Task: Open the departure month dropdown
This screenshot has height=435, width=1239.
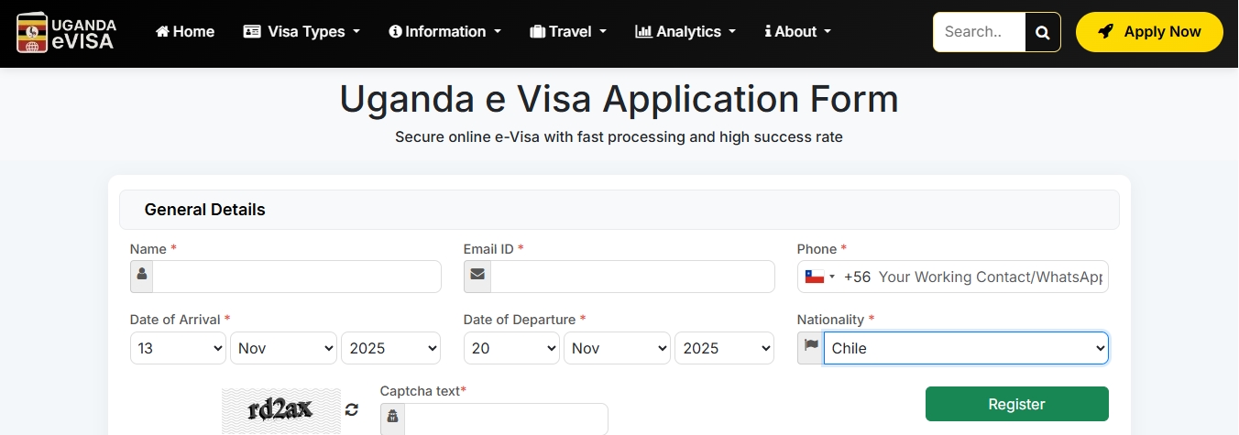Action: tap(617, 348)
